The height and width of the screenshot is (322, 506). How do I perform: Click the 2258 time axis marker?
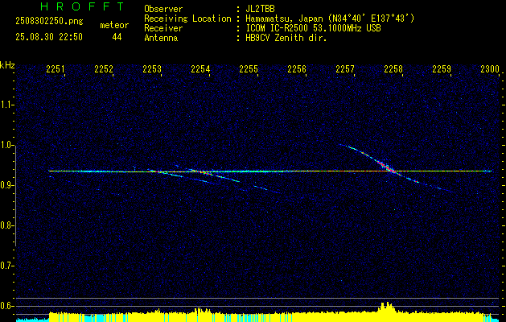393,69
